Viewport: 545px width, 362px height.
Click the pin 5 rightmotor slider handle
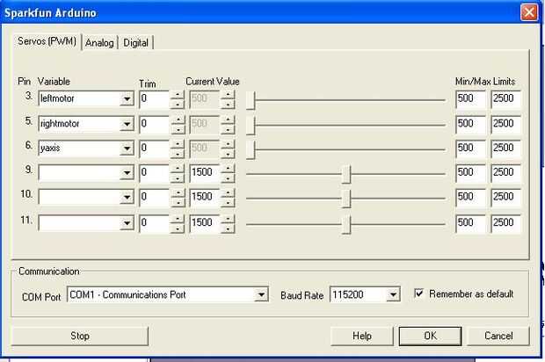(x=251, y=126)
